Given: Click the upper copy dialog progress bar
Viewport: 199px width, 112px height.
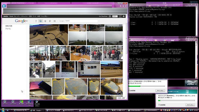Looking at the screenshot, I should 146,86.
